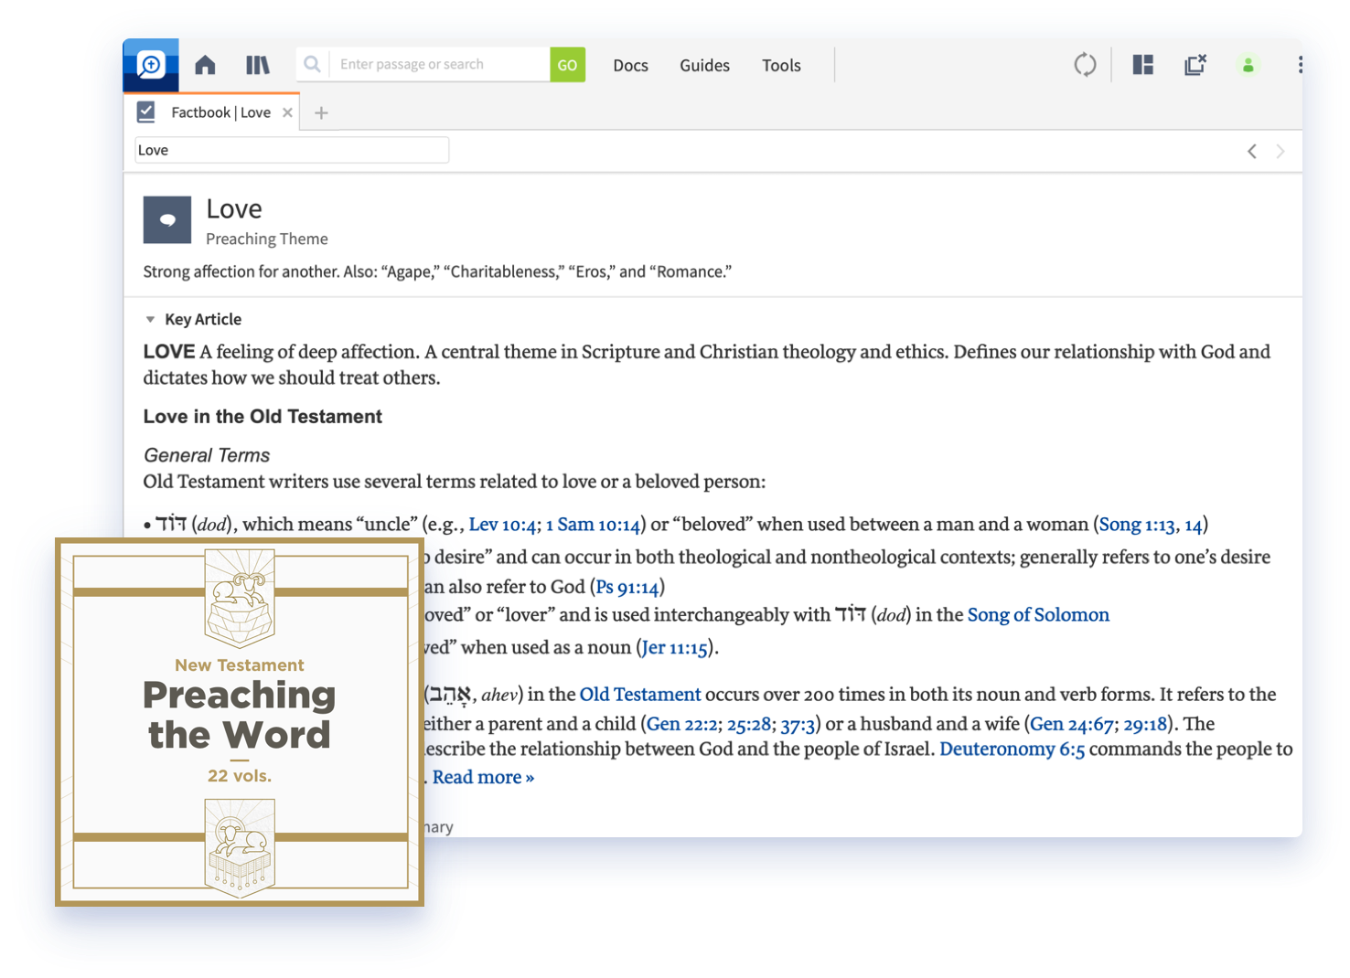Open the 1 Sam 10:14 reference link
This screenshot has height=978, width=1350.
click(593, 525)
